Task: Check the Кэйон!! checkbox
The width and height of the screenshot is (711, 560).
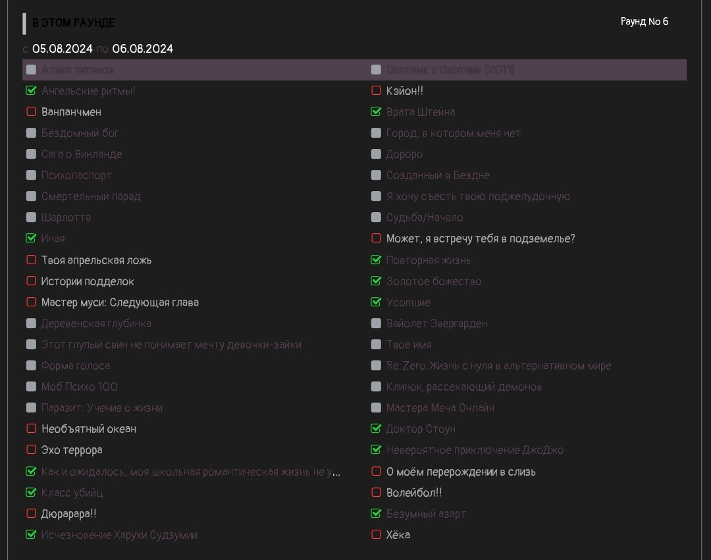Action: pos(377,91)
